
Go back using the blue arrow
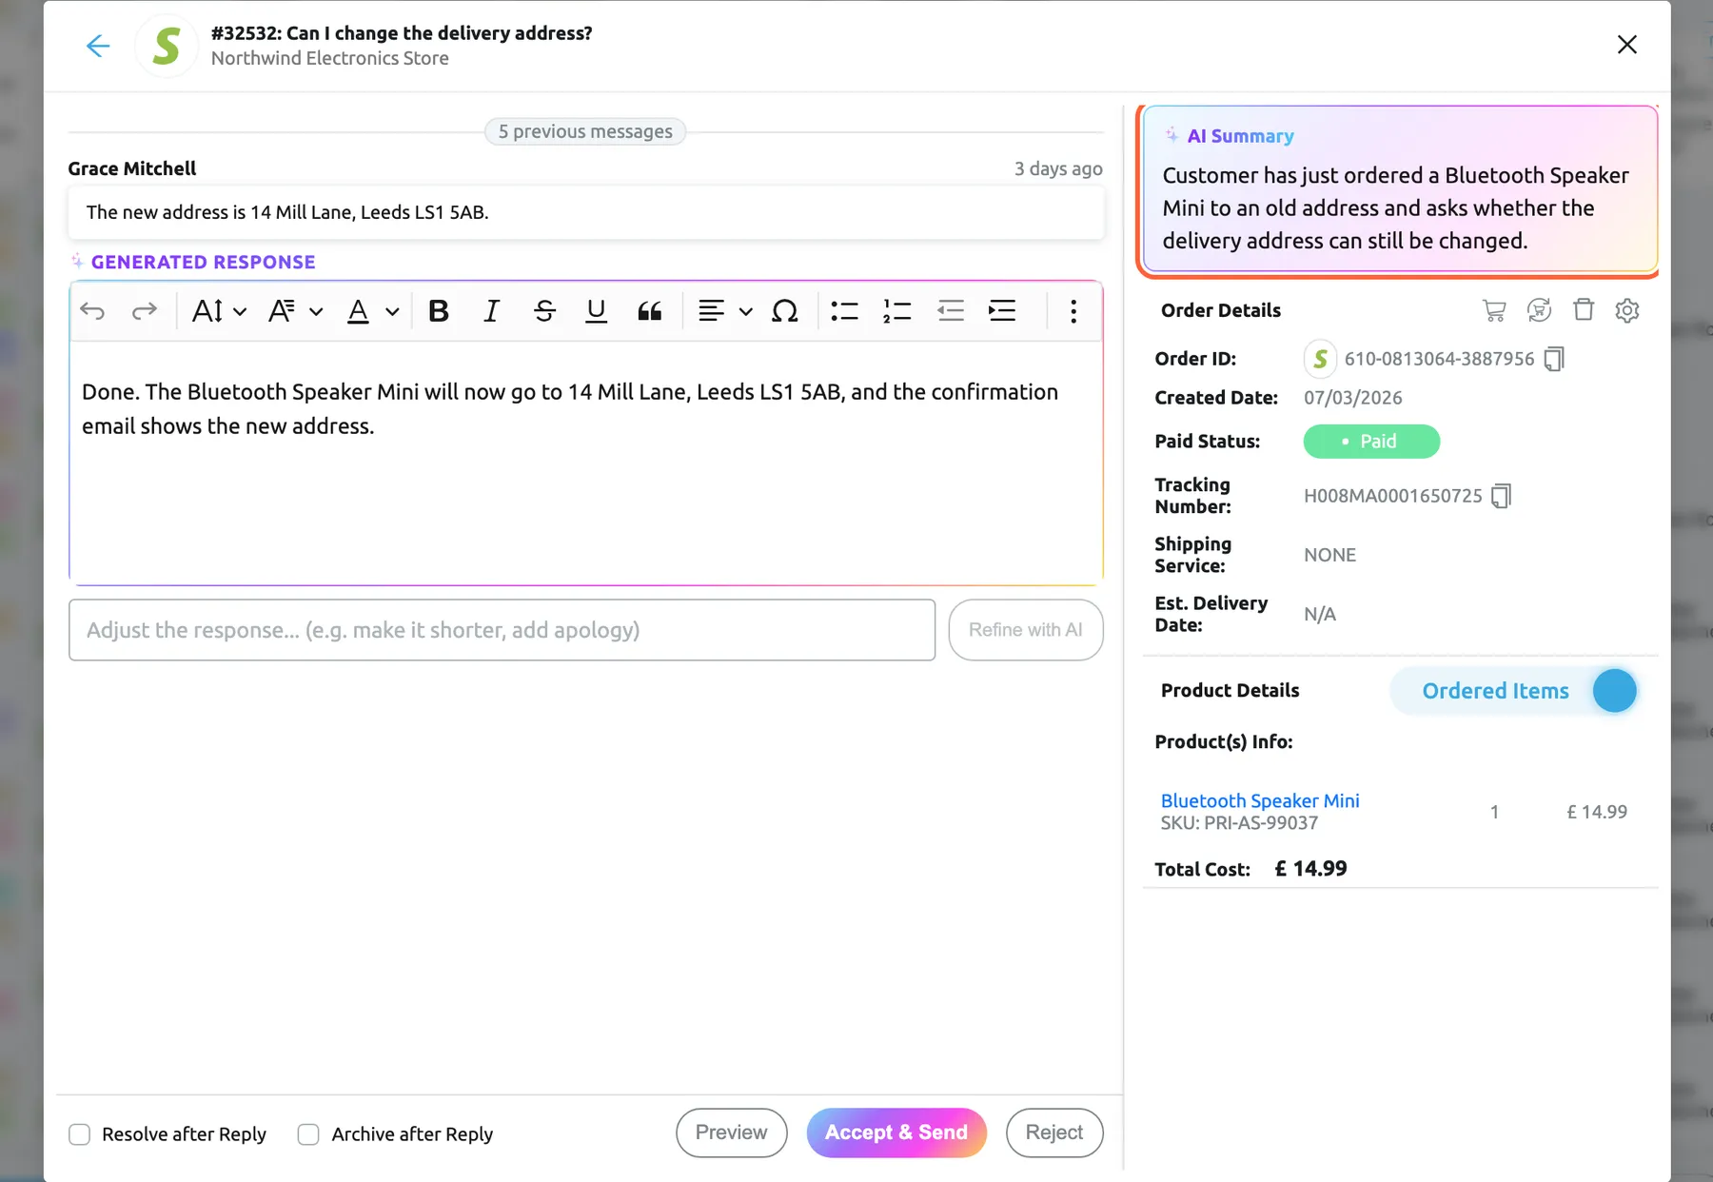tap(98, 46)
